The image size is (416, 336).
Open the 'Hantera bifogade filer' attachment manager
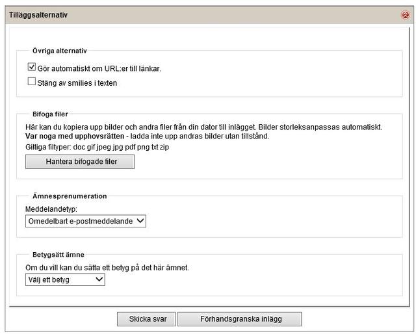coord(80,161)
